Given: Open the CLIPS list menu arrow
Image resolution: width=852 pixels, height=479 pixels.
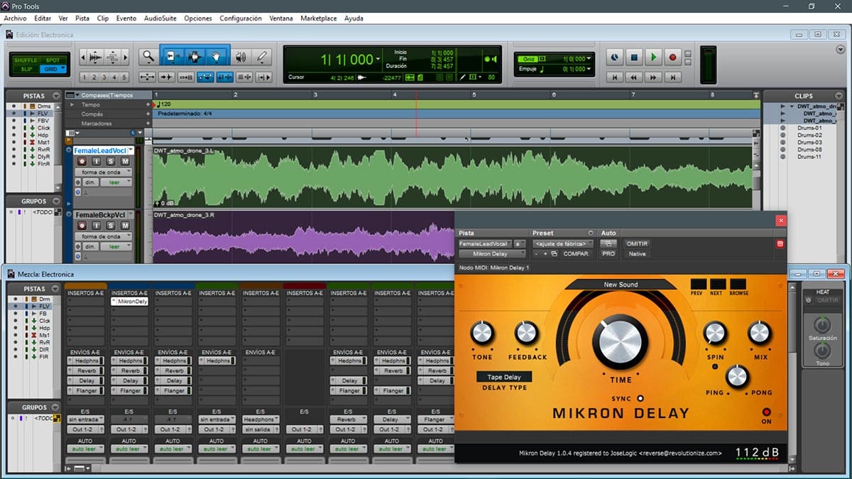Looking at the screenshot, I should 841,95.
